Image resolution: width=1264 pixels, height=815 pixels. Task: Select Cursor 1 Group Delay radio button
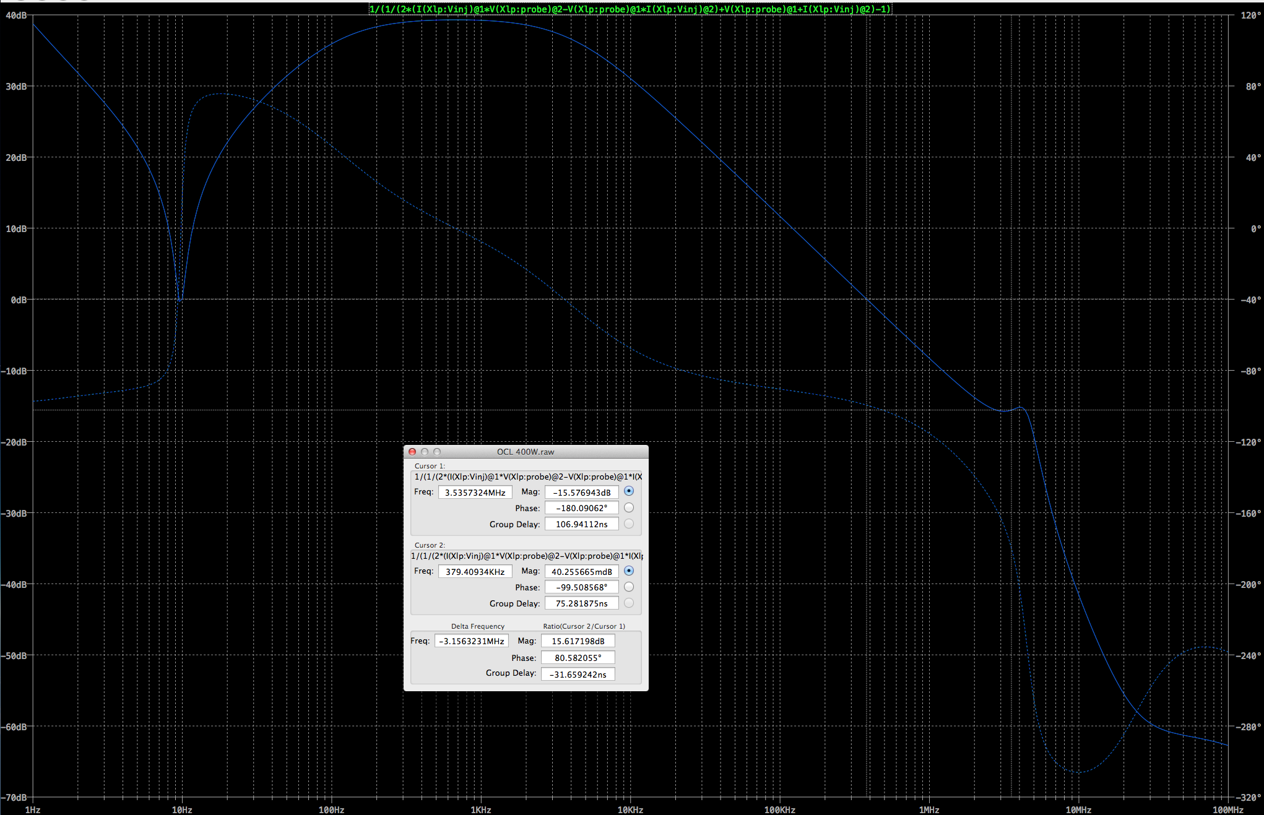(629, 524)
